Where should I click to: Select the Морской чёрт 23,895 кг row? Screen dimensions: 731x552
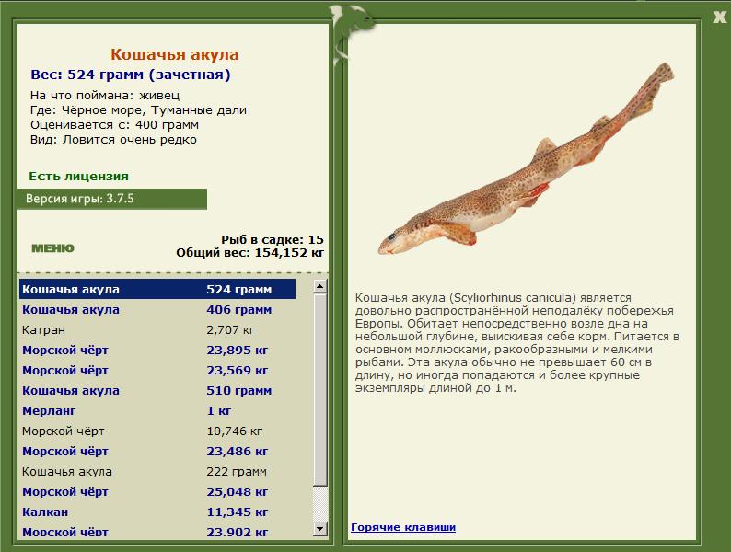click(x=157, y=351)
